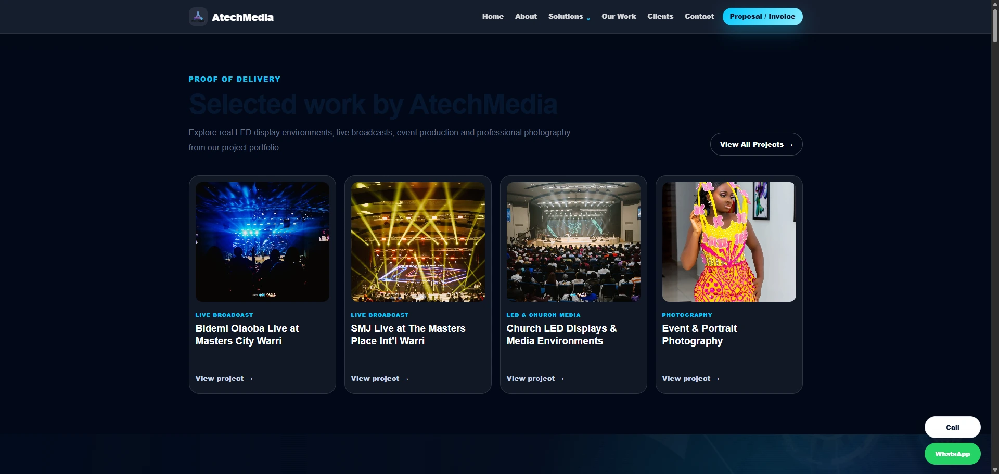
Task: Open the Clients nav item
Action: (660, 16)
